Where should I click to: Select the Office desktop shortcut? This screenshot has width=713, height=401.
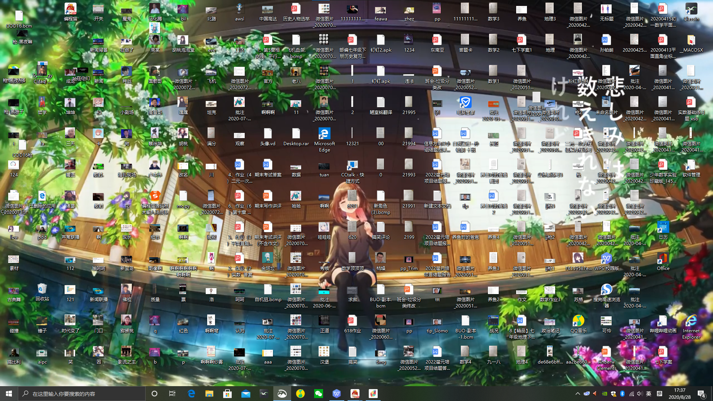[x=663, y=261]
